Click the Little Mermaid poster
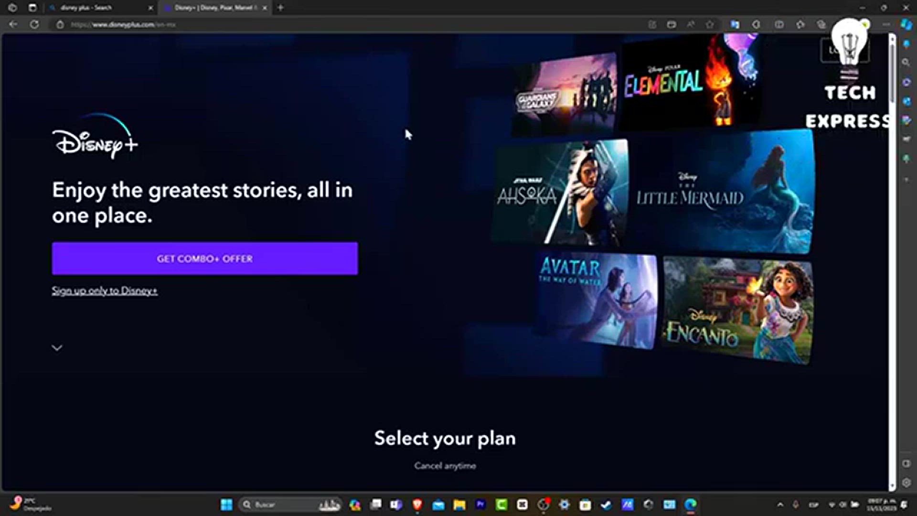Screen dimensions: 917x516 (x=721, y=193)
